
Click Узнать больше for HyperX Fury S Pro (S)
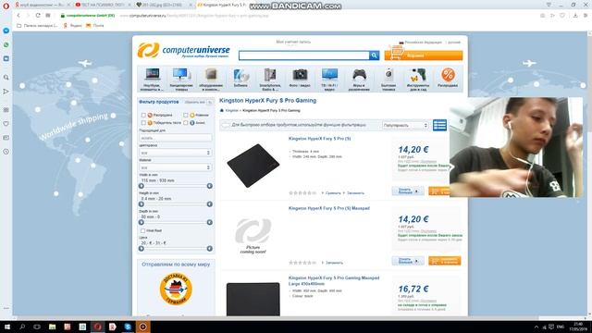coord(408,191)
